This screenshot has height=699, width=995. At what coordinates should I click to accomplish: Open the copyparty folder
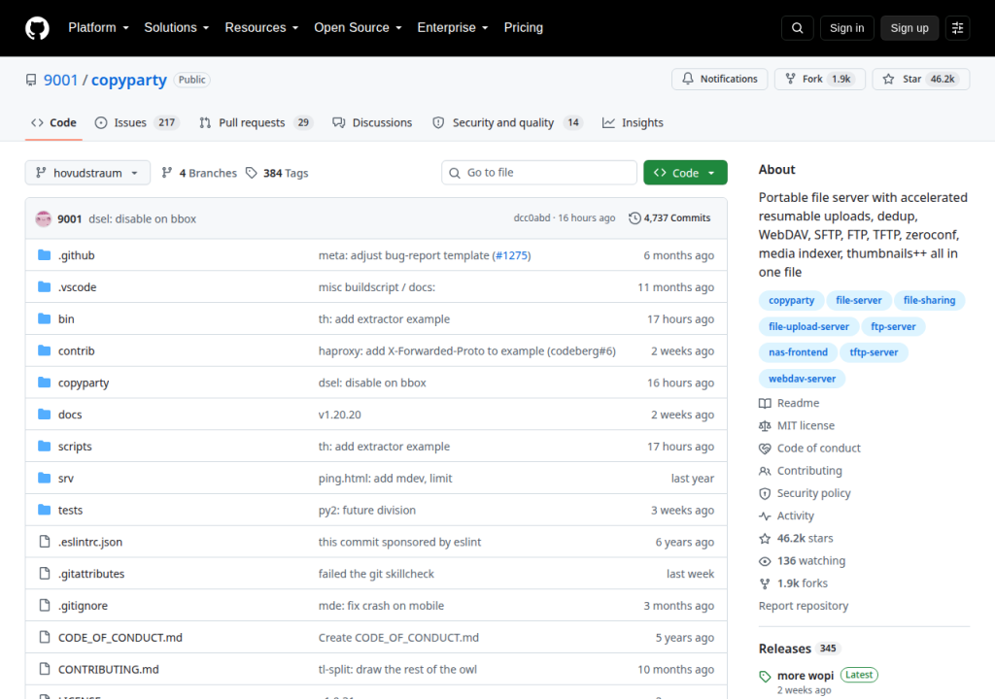[x=84, y=383]
